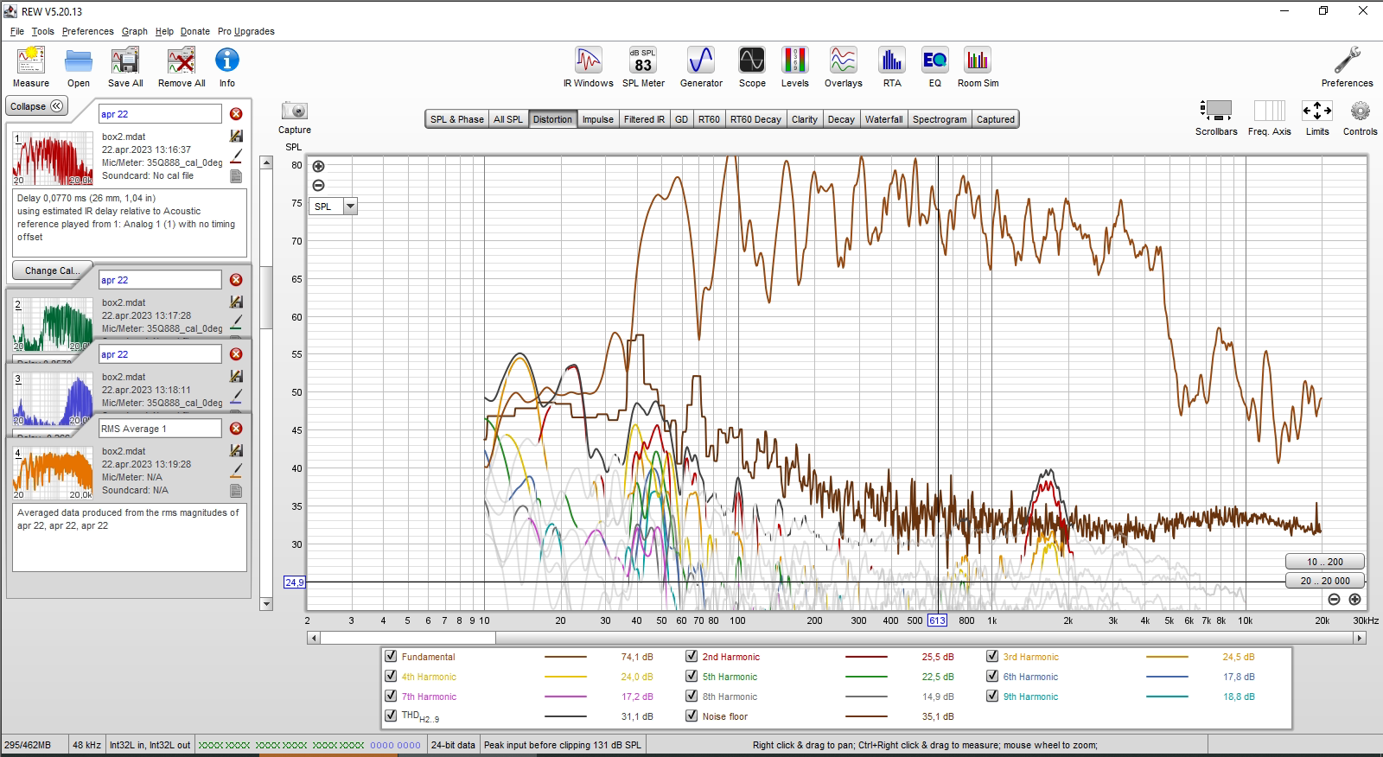
Task: Check input Levels
Action: point(795,67)
